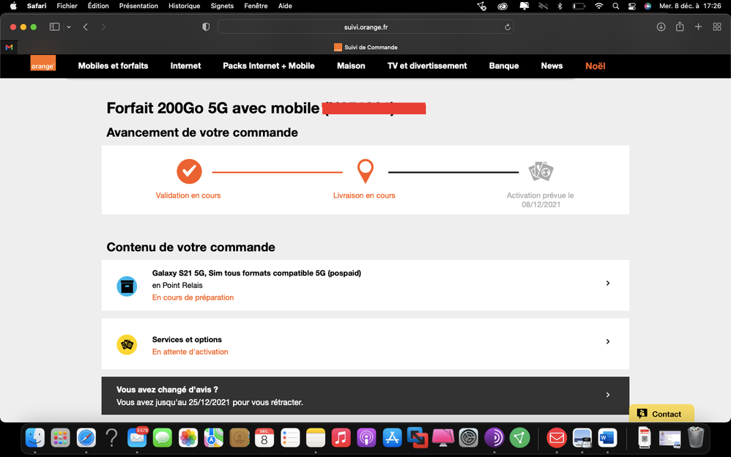Screen dimensions: 731x457
Task: Open the Mobiles et forfaits menu
Action: 113,66
